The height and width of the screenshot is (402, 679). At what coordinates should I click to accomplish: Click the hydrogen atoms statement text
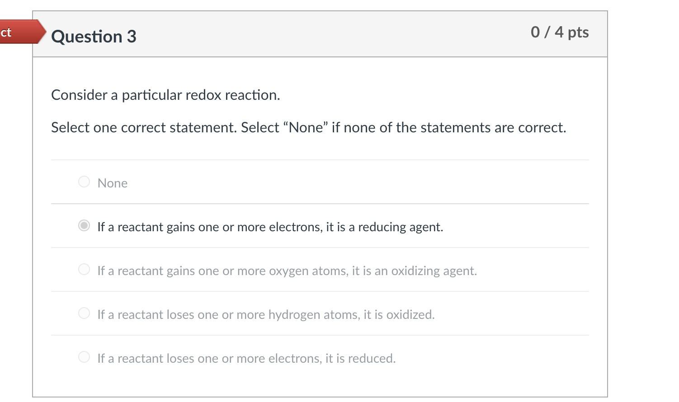click(x=266, y=314)
